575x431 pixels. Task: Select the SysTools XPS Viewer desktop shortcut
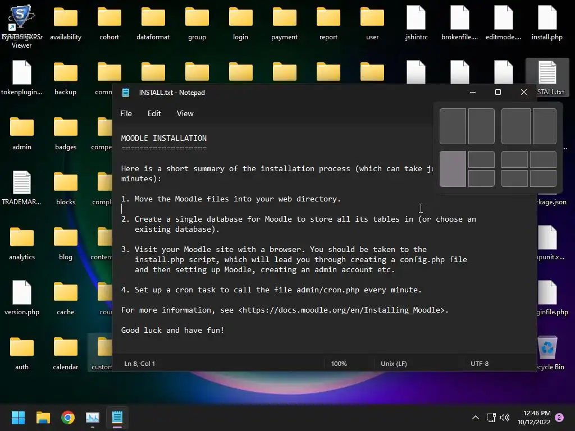click(22, 26)
